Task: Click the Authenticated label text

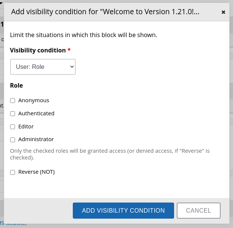Action: coord(36,113)
